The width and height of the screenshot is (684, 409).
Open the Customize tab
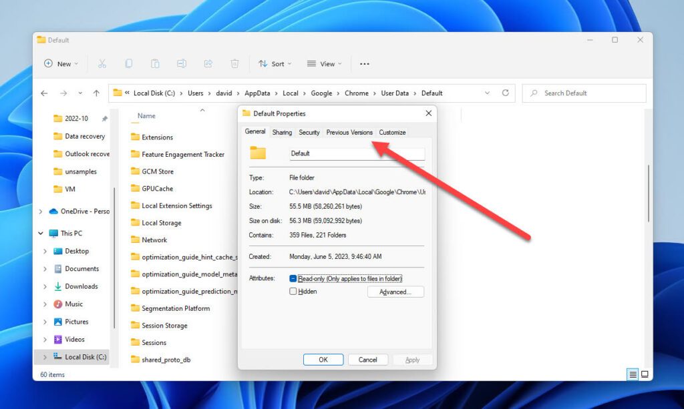(392, 132)
